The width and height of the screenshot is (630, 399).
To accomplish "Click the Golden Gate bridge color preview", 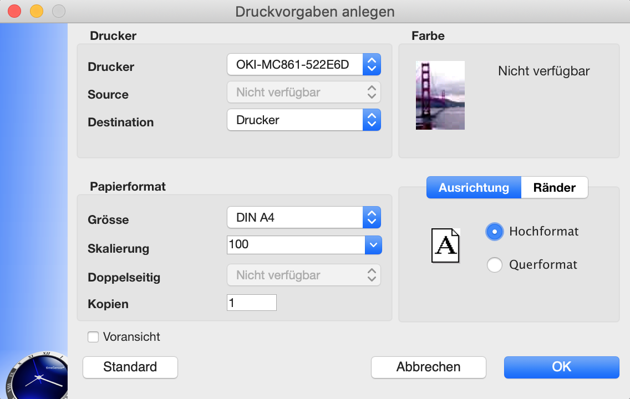I will coord(440,95).
